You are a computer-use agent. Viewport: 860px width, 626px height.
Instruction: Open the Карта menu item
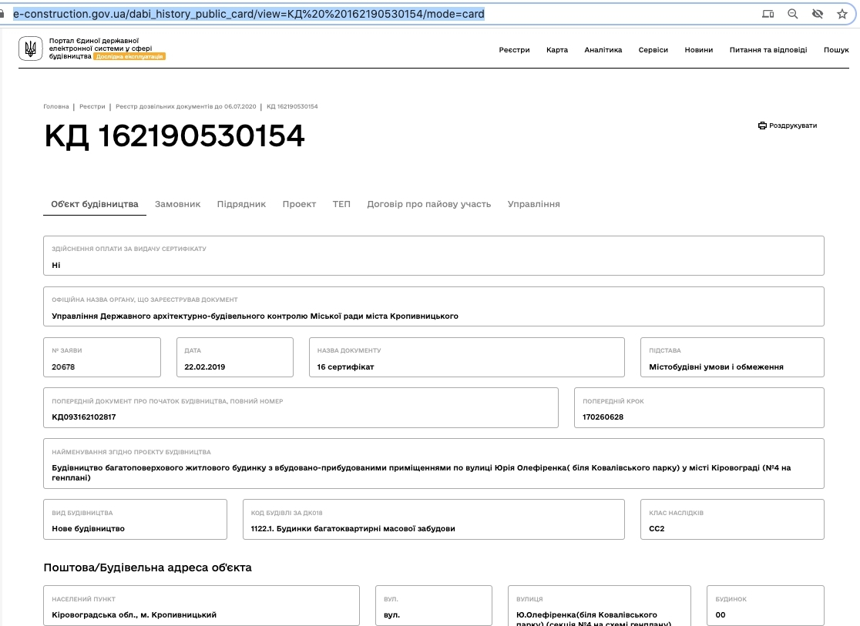coord(557,50)
